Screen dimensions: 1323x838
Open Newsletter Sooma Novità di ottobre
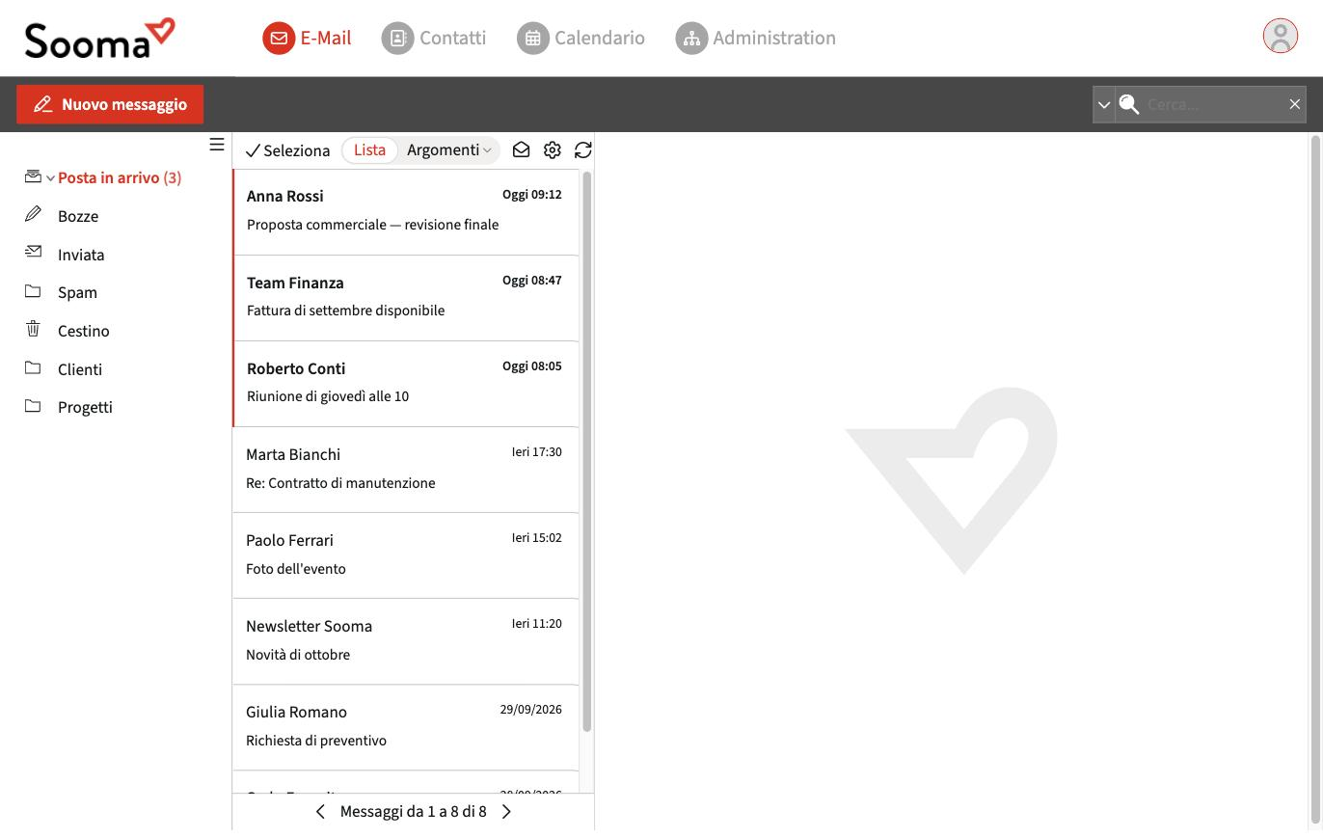(406, 641)
